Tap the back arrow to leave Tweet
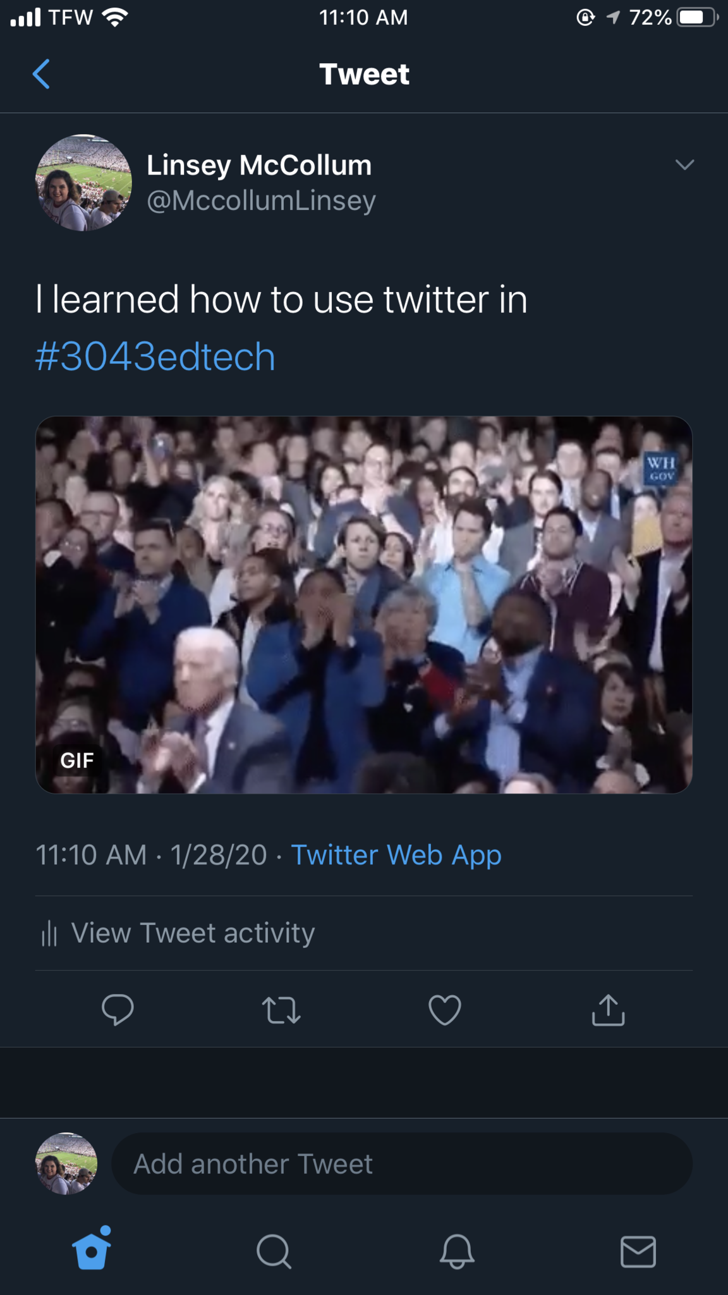This screenshot has width=728, height=1295. 41,74
